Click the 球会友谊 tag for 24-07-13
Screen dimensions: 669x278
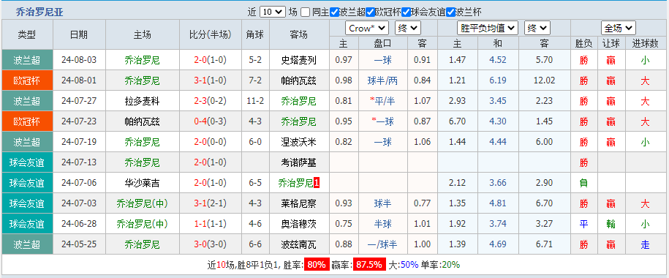pyautogui.click(x=27, y=162)
